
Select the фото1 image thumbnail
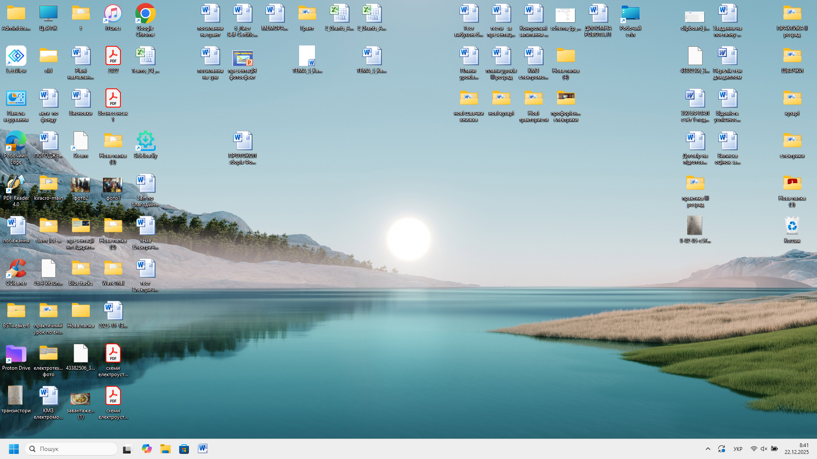pyautogui.click(x=113, y=185)
